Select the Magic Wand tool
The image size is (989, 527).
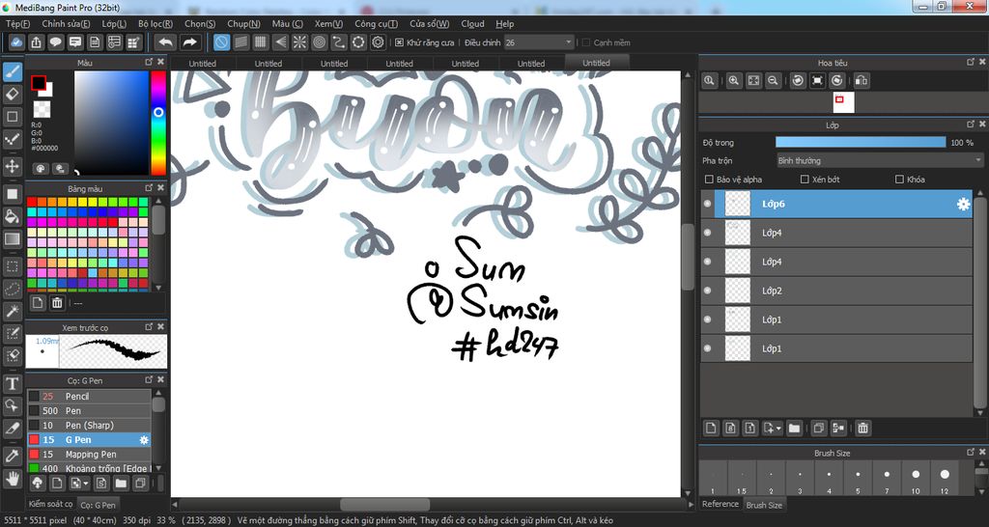coord(12,311)
